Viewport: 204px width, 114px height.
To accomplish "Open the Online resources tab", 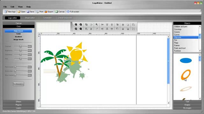I will [x=65, y=18].
